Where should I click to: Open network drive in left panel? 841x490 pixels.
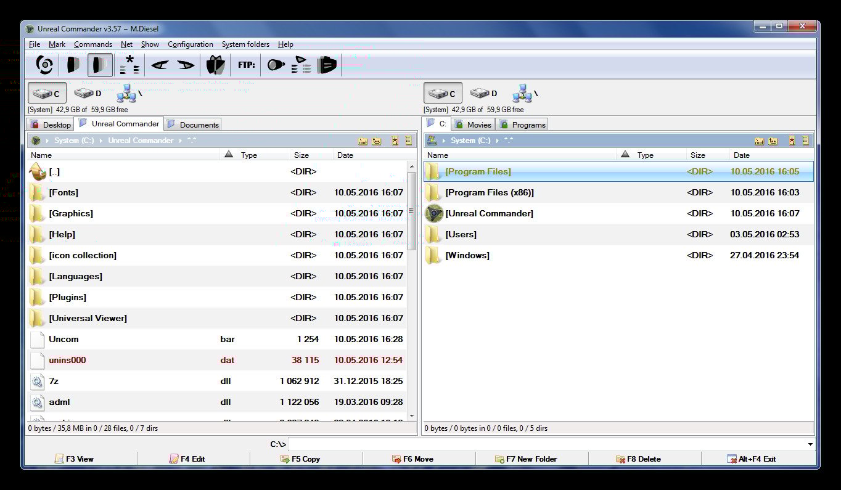[129, 93]
